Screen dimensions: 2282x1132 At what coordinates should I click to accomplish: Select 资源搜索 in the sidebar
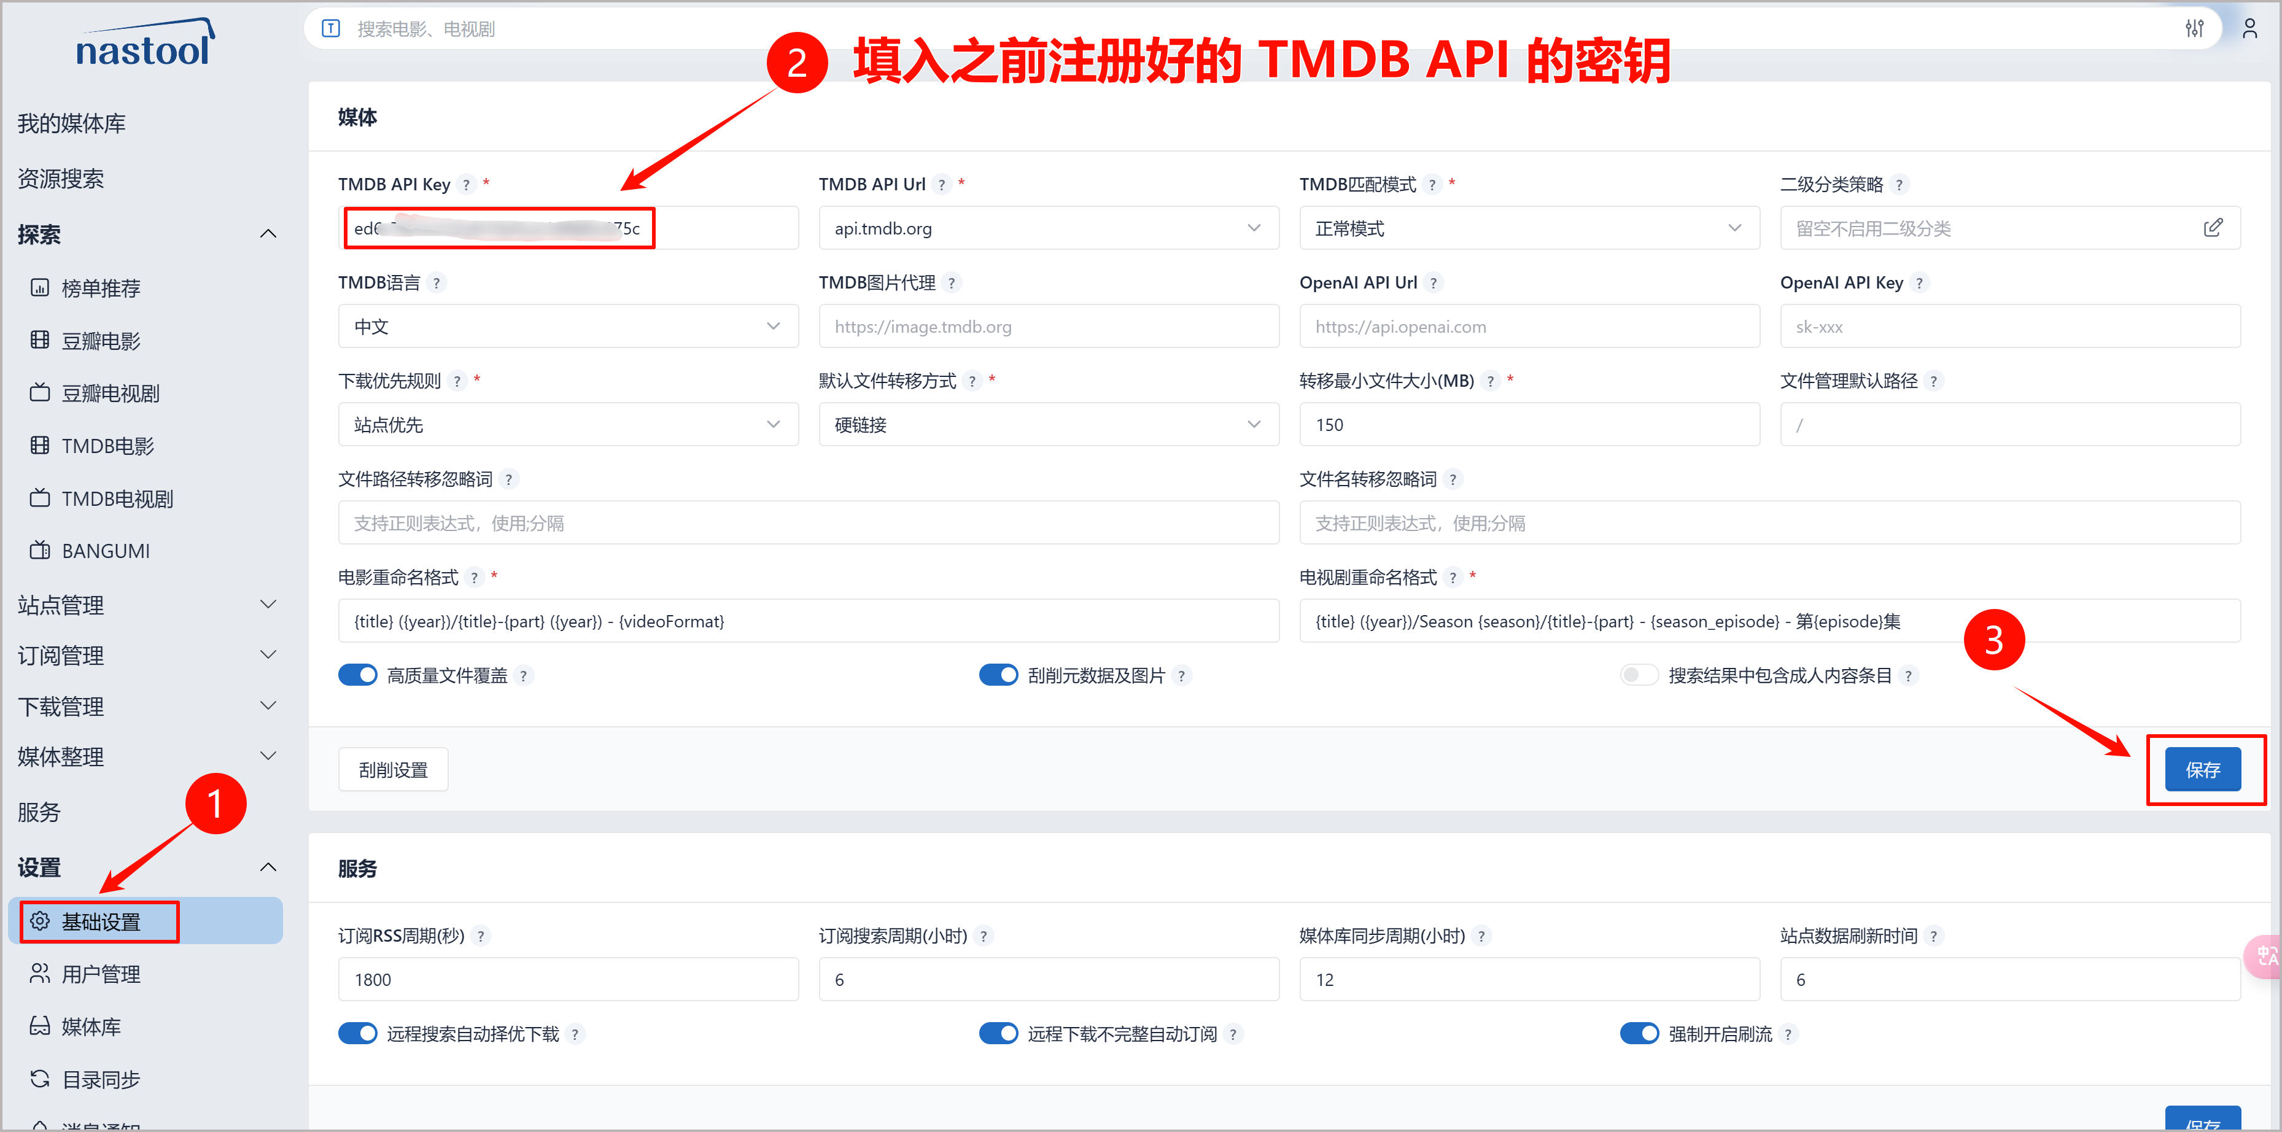[60, 179]
